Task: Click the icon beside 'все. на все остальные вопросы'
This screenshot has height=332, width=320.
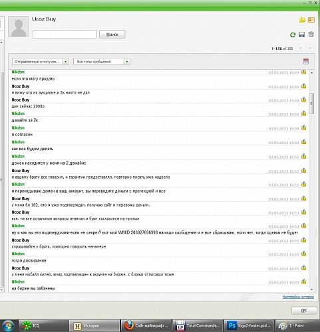Action: [x=303, y=212]
